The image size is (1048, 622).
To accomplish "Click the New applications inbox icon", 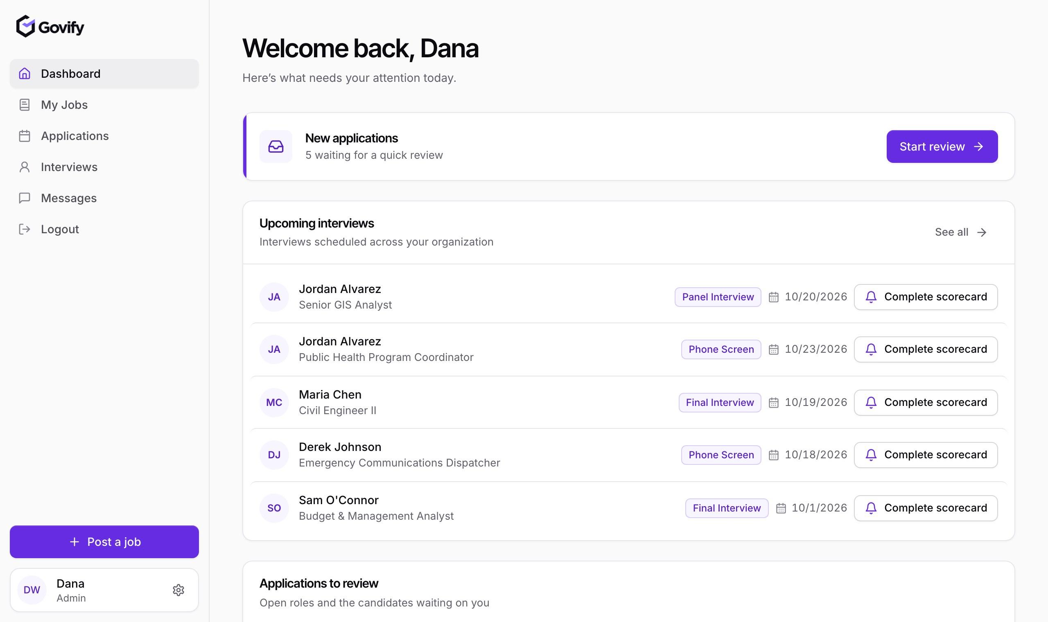I will (x=276, y=146).
